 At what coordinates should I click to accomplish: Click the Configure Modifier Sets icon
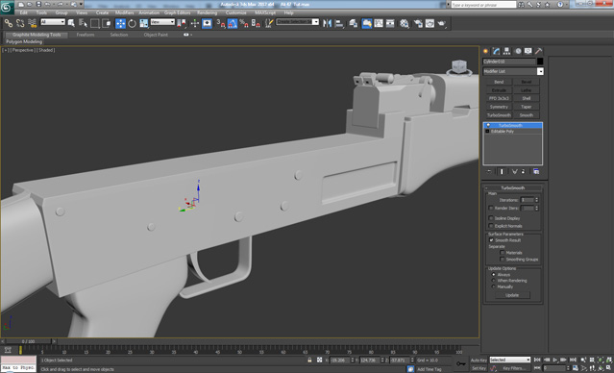click(x=536, y=171)
